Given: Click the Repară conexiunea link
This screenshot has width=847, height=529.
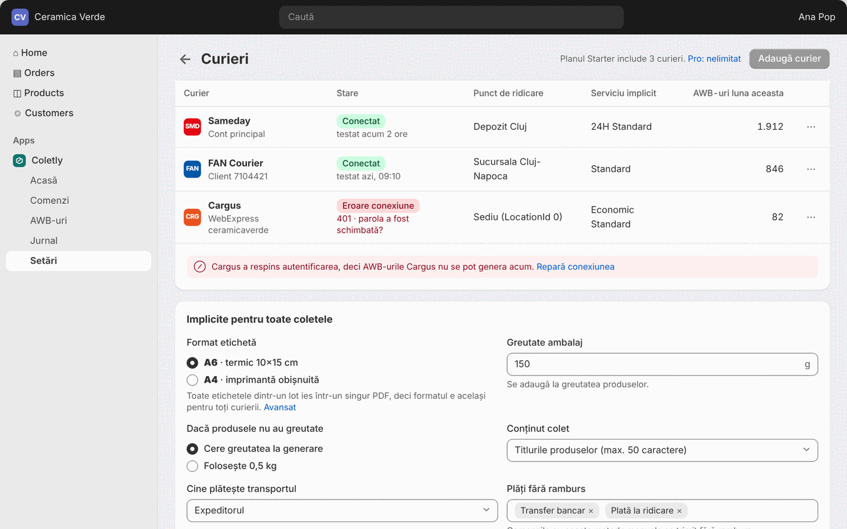Looking at the screenshot, I should 575,267.
